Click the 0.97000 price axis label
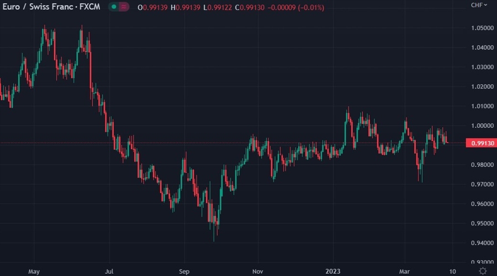 click(x=482, y=185)
